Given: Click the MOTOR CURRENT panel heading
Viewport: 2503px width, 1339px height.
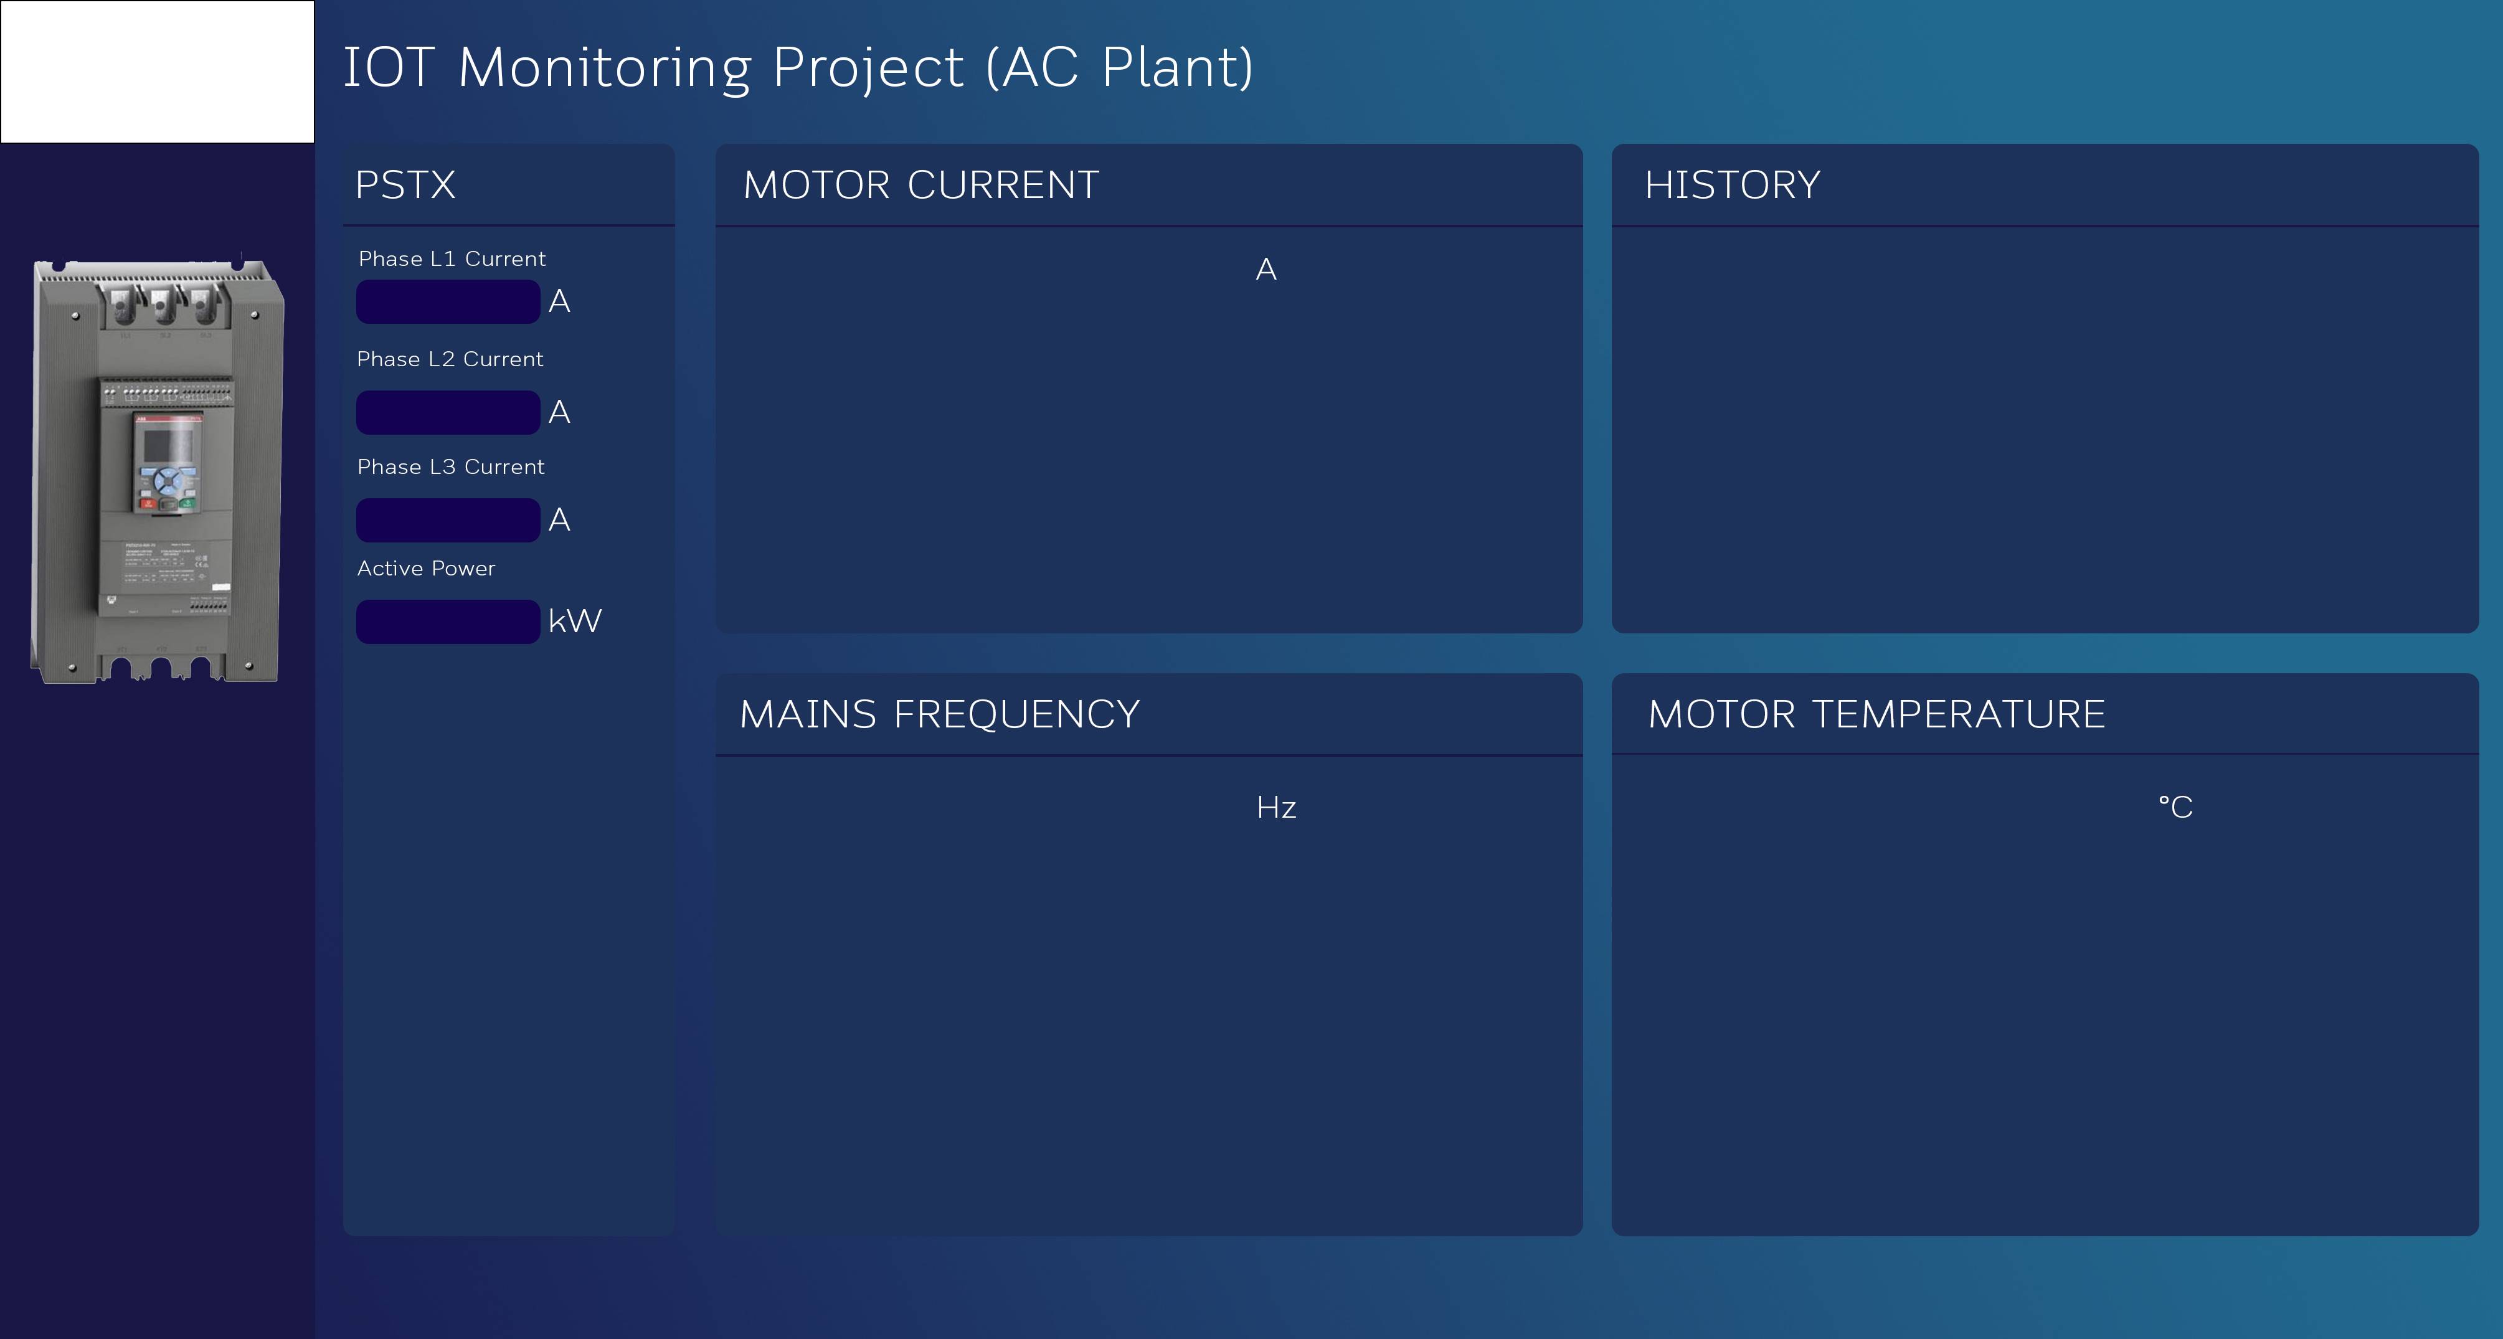Looking at the screenshot, I should click(x=921, y=184).
